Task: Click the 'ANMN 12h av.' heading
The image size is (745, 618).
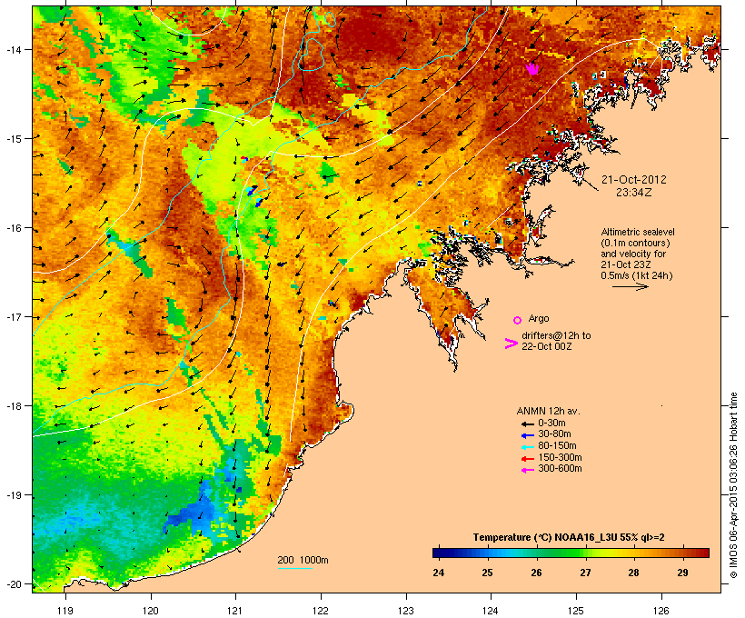Action: [x=548, y=411]
